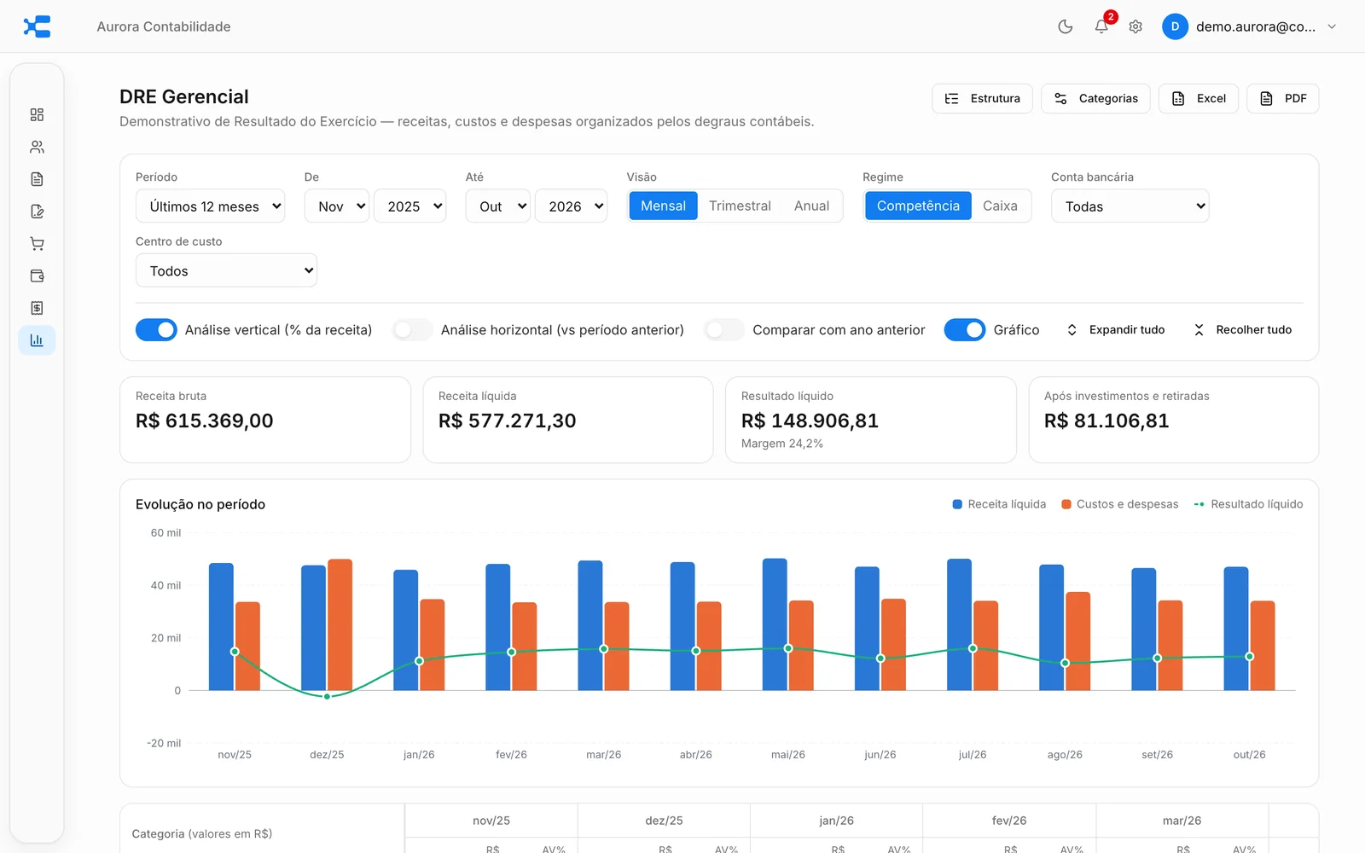Open the document page icon in sidebar
This screenshot has height=853, width=1365.
coord(37,179)
